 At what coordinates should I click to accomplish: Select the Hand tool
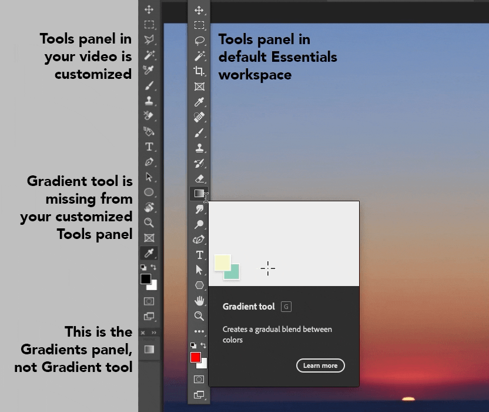tap(199, 301)
